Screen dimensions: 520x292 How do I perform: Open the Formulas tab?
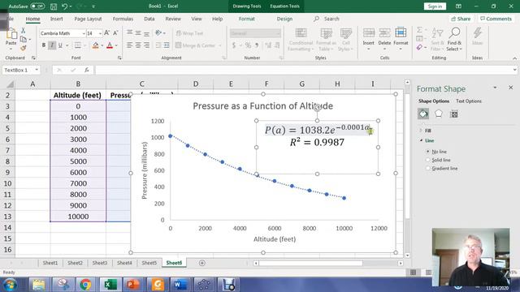123,19
